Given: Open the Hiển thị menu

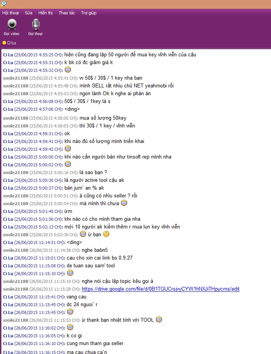Looking at the screenshot, I should point(45,13).
